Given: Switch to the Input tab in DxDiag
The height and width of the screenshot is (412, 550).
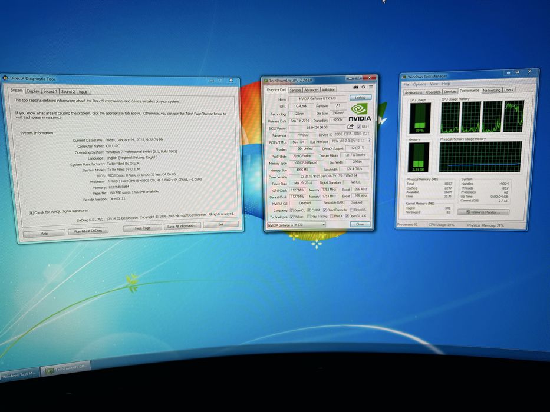Looking at the screenshot, I should pos(83,92).
